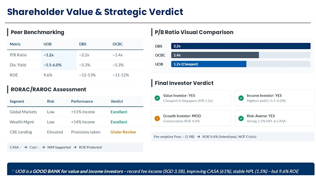Image resolution: width=316 pixels, height=178 pixels.
Task: Click arrow icon before ROE Protected
Action: 75,147
